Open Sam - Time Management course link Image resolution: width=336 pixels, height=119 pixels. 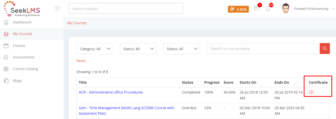point(127,111)
